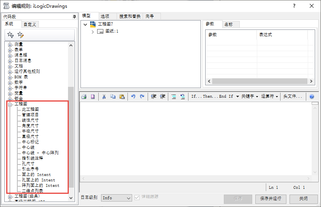This screenshot has height=207, width=321.
Task: Click the copy icon in editor toolbar
Action: click(113, 97)
